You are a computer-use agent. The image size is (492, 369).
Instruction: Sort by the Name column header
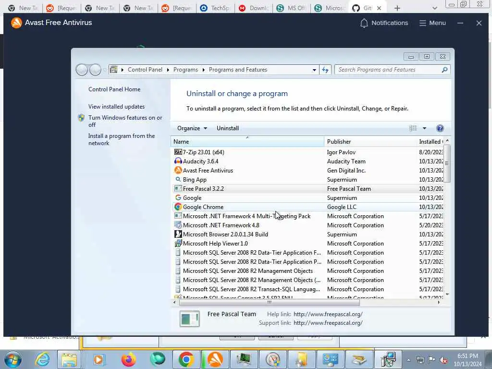(247, 142)
